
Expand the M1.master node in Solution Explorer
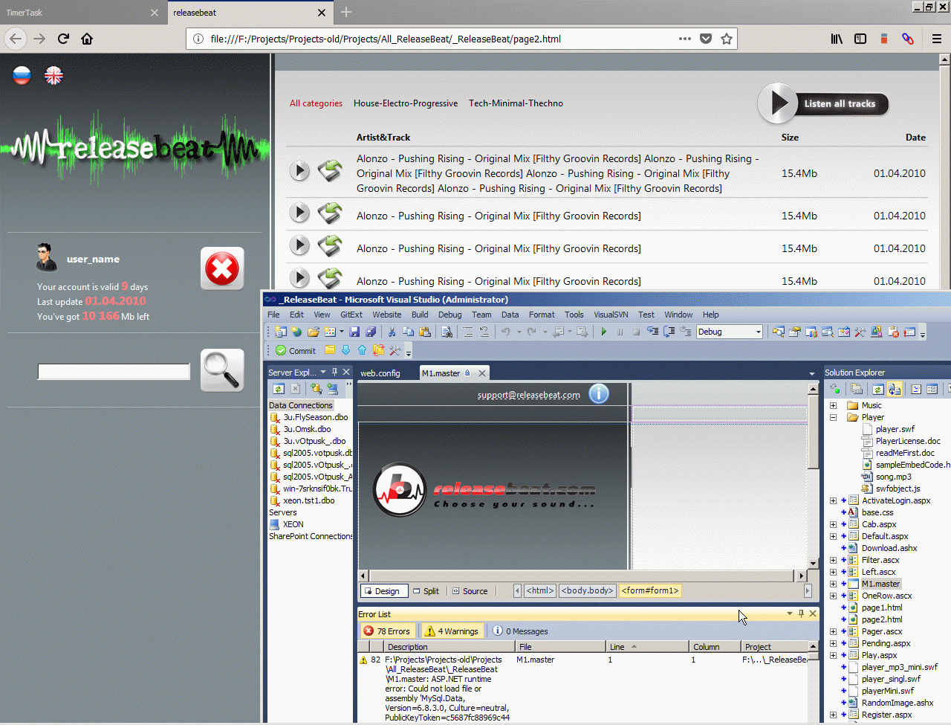(833, 584)
